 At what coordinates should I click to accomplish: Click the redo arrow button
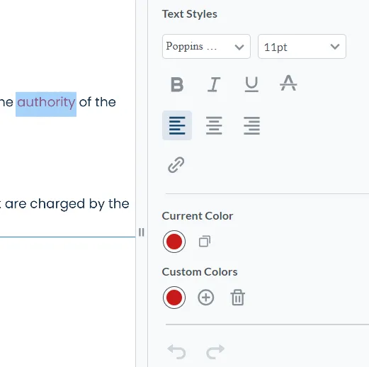click(215, 351)
